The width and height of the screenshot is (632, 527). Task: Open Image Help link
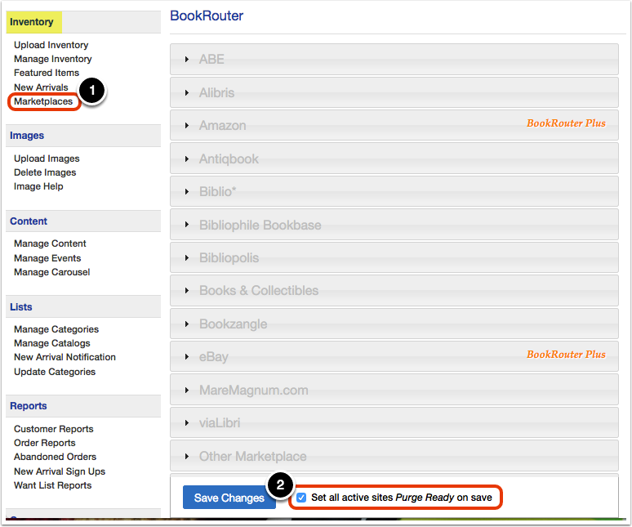38,186
